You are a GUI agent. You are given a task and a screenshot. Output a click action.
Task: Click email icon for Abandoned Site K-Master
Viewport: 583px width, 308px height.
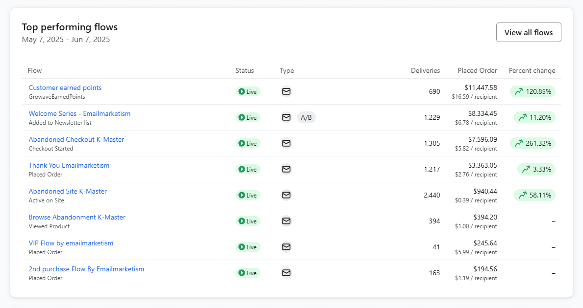click(286, 195)
